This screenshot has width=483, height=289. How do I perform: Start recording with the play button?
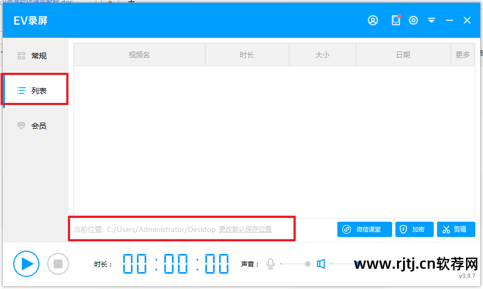tap(26, 264)
